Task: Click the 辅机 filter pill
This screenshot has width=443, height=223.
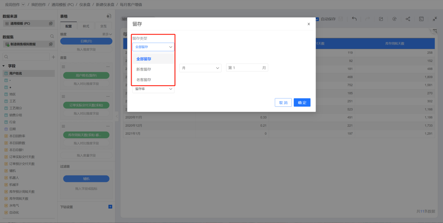Action: (x=86, y=179)
